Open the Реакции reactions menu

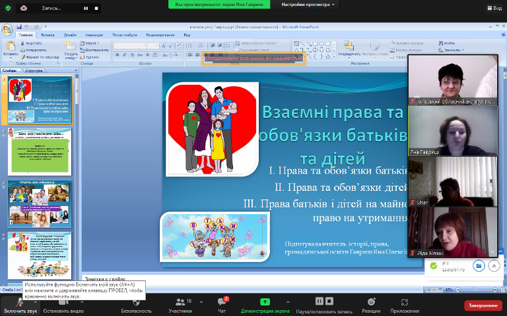tap(371, 305)
